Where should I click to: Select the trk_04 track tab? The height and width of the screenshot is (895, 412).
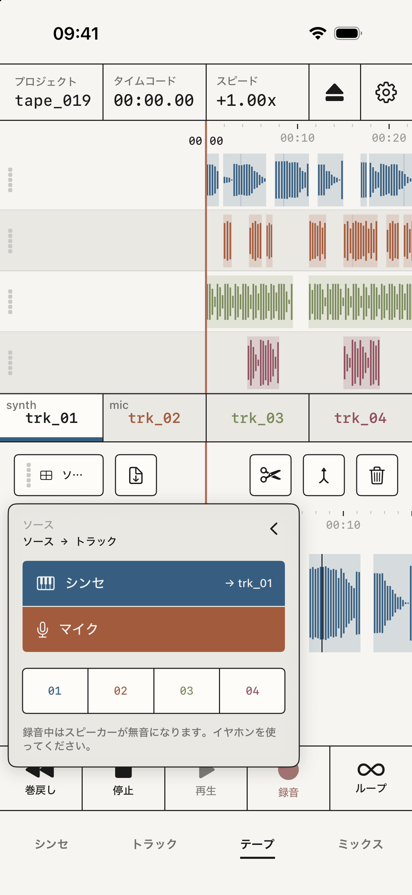pos(360,417)
